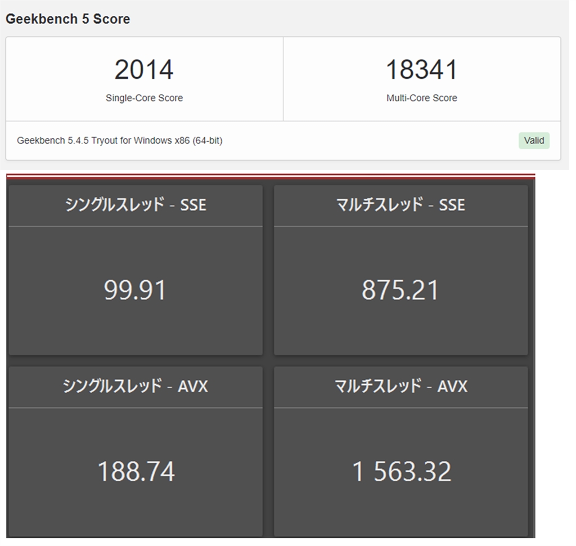Image resolution: width=576 pixels, height=546 pixels.
Task: Click the シングルスレッド - SSE header
Action: tap(136, 204)
